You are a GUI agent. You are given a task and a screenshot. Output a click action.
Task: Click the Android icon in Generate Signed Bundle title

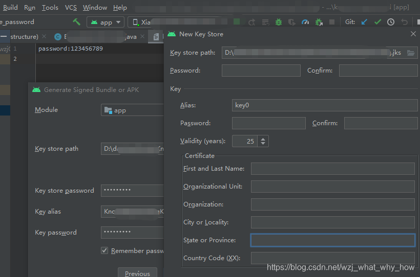pos(36,89)
